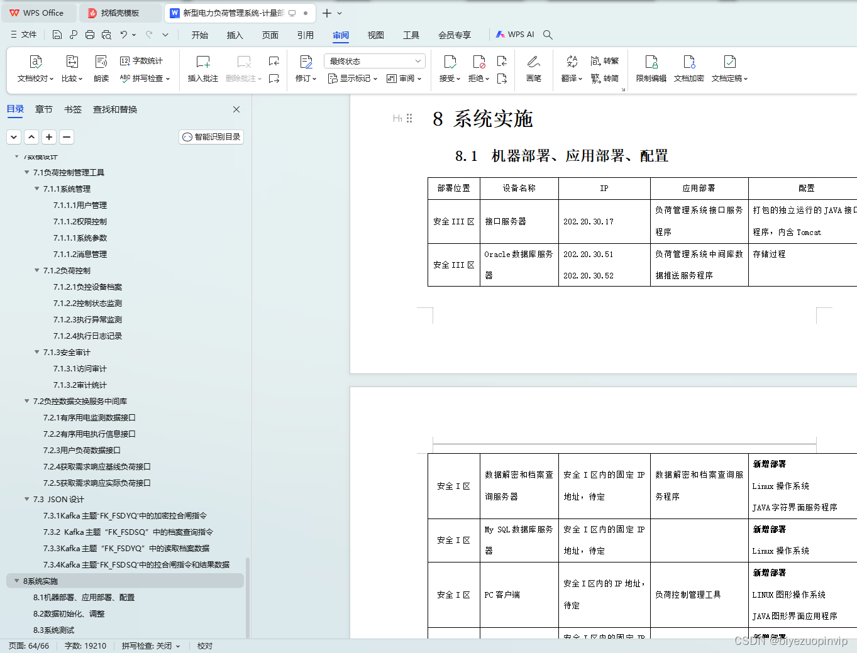
Task: Expand the 审阅 review pane dropdown
Action: point(404,79)
